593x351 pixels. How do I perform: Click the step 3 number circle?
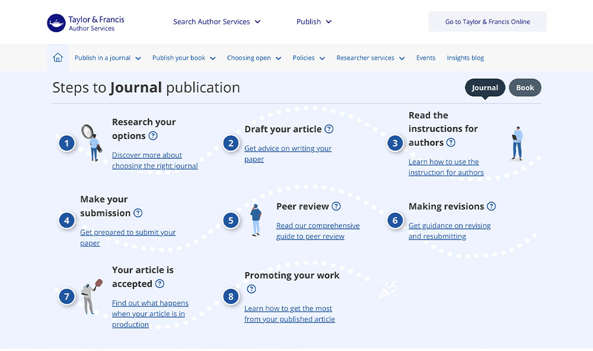click(395, 143)
